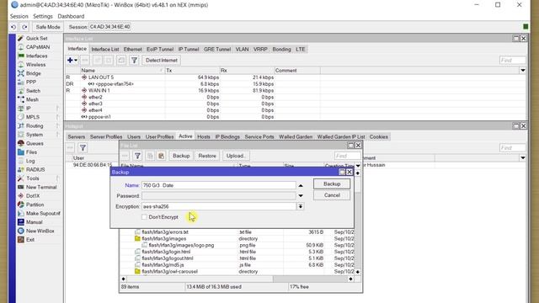The width and height of the screenshot is (539, 303).
Task: Open Mesh in the sidebar
Action: (x=32, y=99)
